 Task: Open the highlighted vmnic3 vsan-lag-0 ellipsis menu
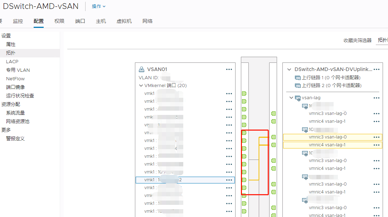(x=376, y=137)
